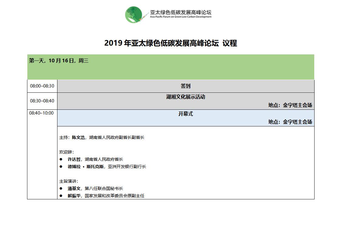
Task: Click the host line '主持：陈文浩'
Action: click(102, 137)
